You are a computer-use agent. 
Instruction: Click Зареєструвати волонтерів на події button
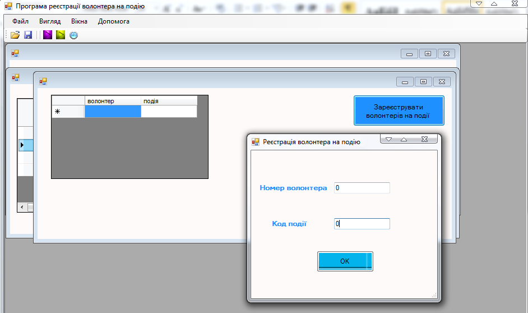coord(399,111)
